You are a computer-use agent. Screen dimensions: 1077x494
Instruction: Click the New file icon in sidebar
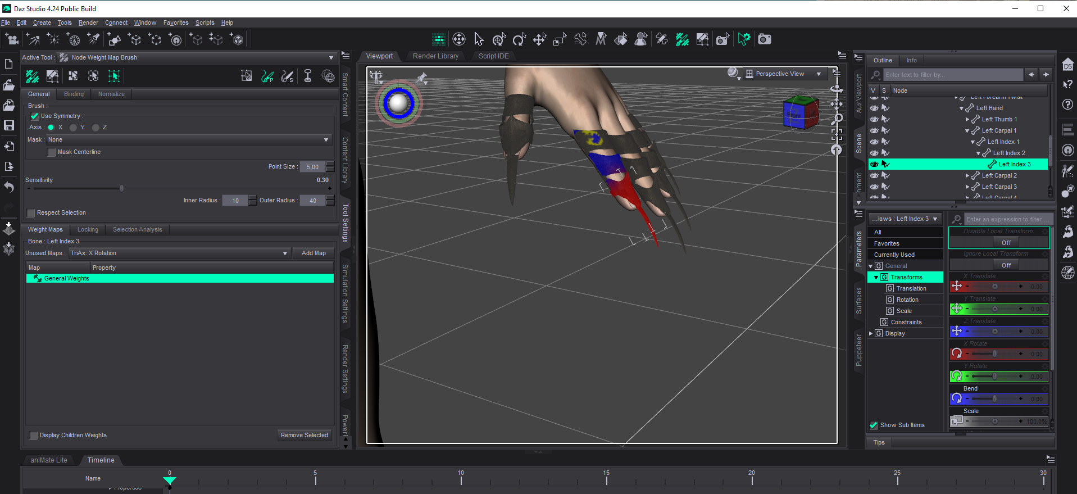(9, 64)
